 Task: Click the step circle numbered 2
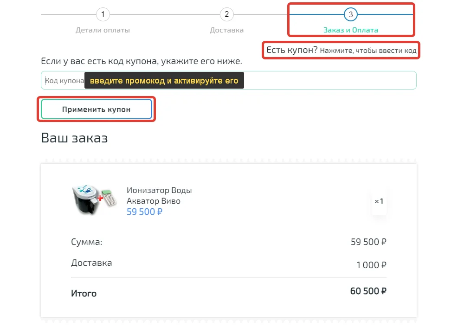click(226, 14)
